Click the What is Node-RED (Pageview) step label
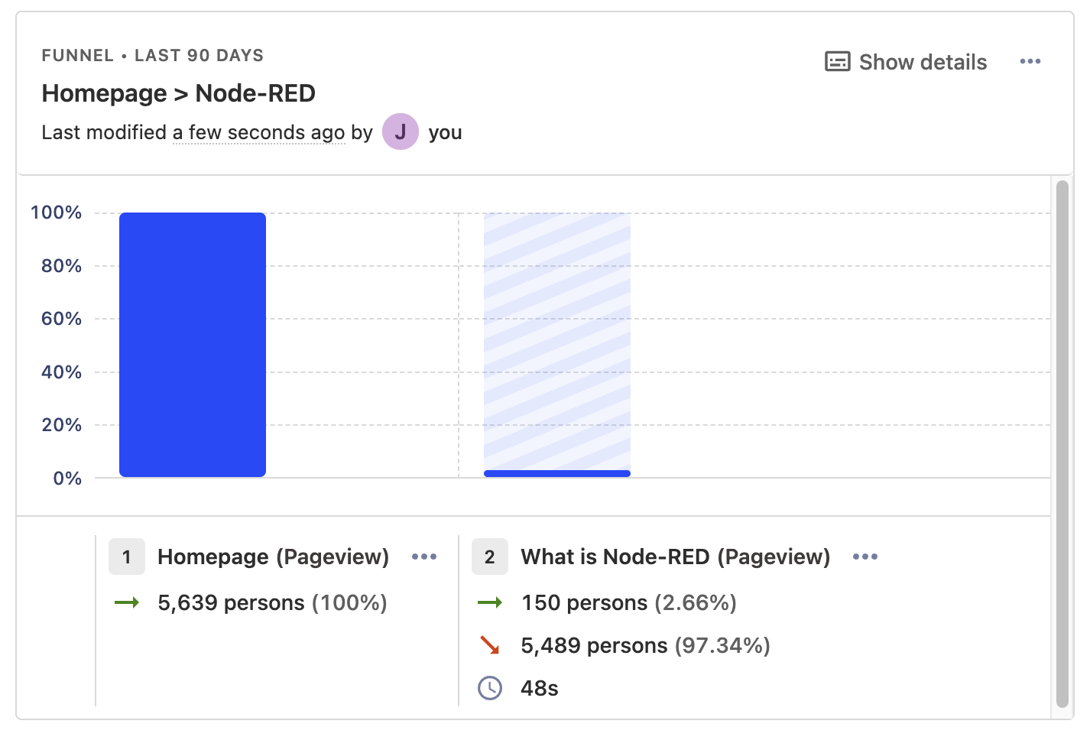Image resolution: width=1090 pixels, height=740 pixels. pyautogui.click(x=675, y=557)
